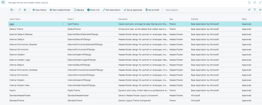Image resolution: width=262 pixels, height=105 pixels.
Task: Click the Type column header
Action: coord(171,19)
